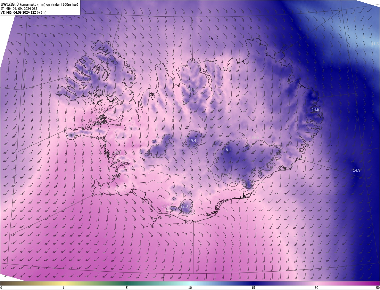Viewport: 380px width, 290px height.
Task: Click the 19.4 value on the central glacier
Action: [193, 141]
